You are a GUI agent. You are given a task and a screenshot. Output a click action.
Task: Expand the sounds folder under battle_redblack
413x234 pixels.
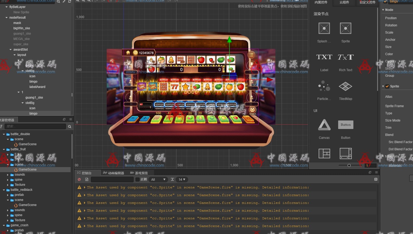(8, 210)
